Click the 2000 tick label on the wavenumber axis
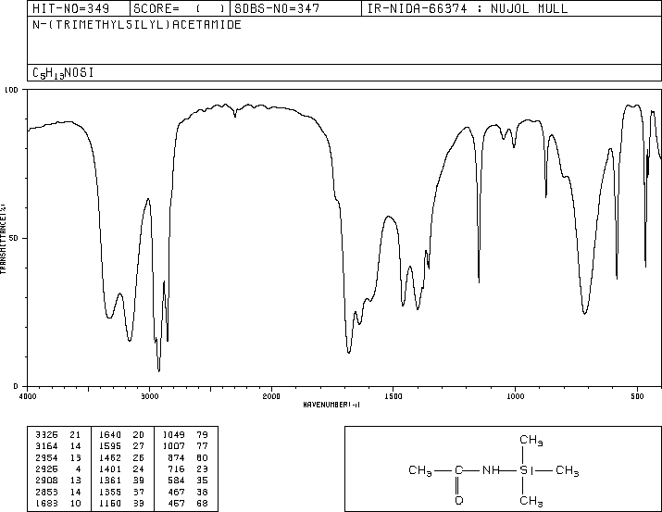Image resolution: width=662 pixels, height=512 pixels. 271,396
